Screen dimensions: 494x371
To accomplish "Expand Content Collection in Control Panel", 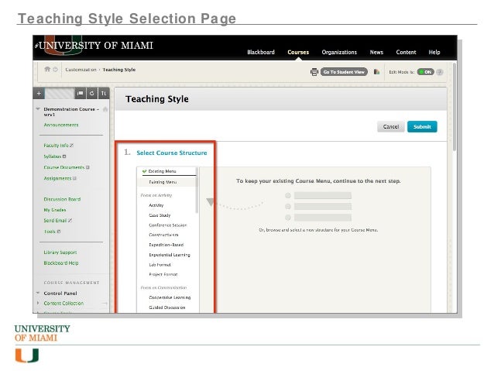I will point(38,303).
